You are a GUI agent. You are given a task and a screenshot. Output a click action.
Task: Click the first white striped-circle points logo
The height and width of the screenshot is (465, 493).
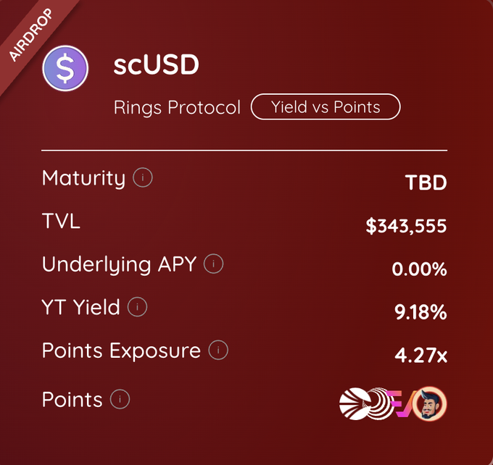(353, 403)
